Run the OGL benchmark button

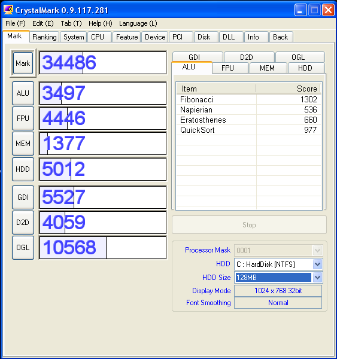(x=23, y=248)
